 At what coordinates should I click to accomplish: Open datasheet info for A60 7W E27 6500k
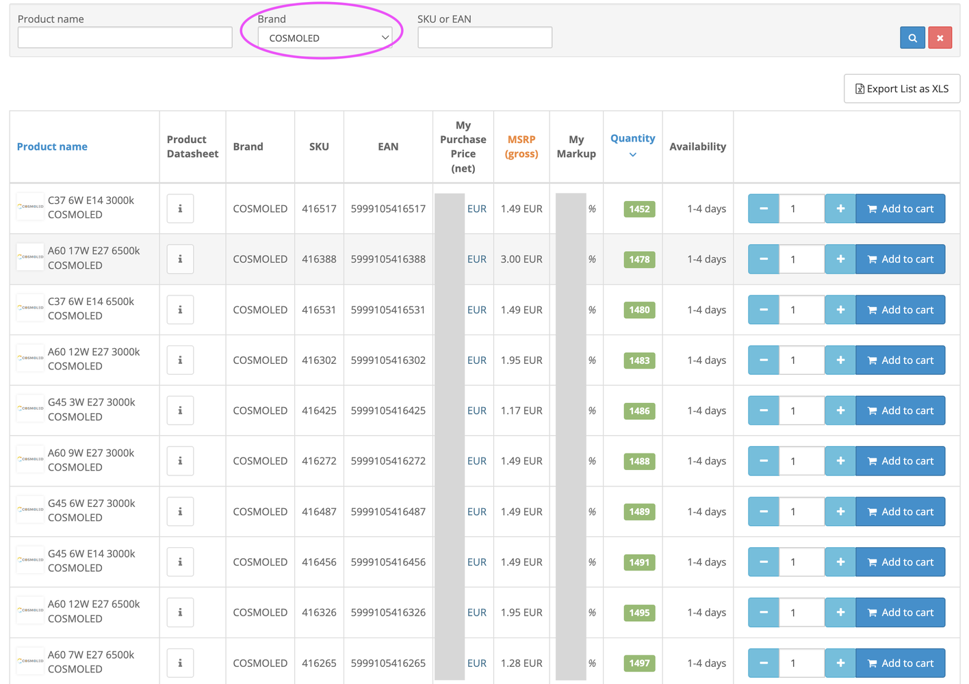coord(180,663)
